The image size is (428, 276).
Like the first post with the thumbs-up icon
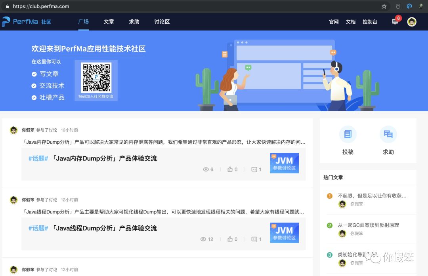[x=230, y=169]
